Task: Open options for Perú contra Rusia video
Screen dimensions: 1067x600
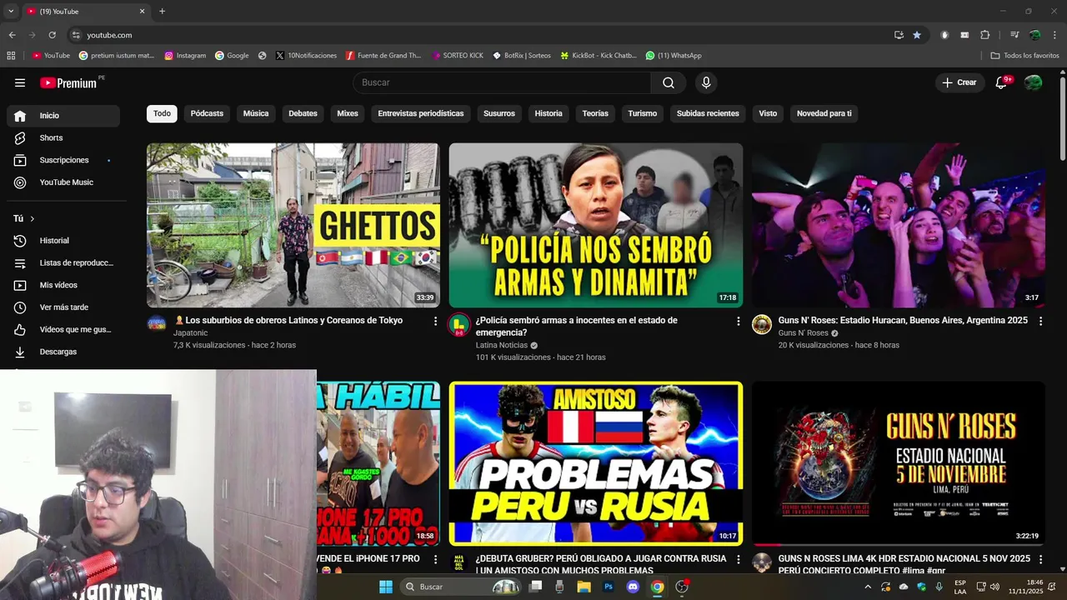Action: pyautogui.click(x=738, y=559)
